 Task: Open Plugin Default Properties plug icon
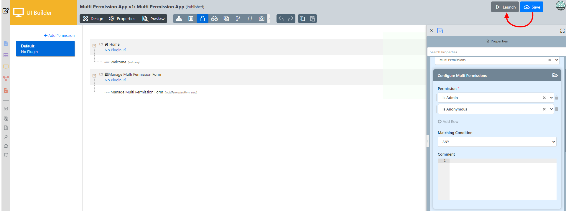coord(6,137)
